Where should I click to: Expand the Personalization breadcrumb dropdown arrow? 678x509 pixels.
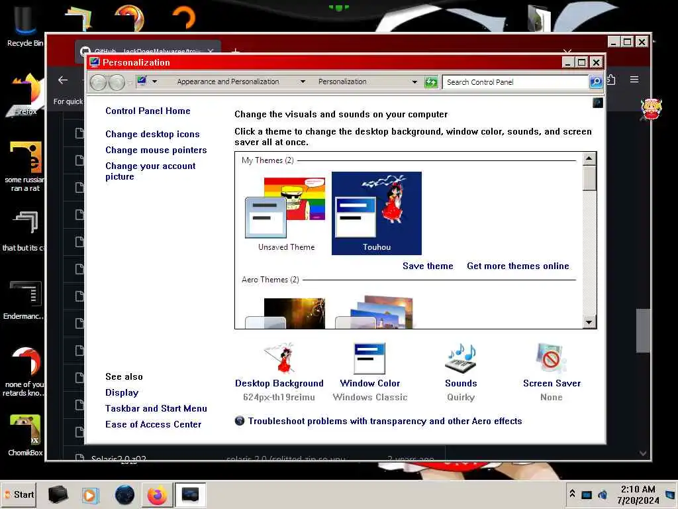point(414,82)
